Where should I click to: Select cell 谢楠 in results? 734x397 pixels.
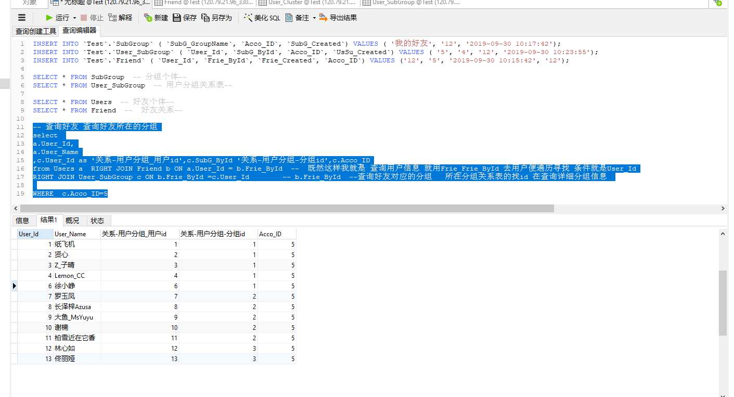click(x=76, y=328)
